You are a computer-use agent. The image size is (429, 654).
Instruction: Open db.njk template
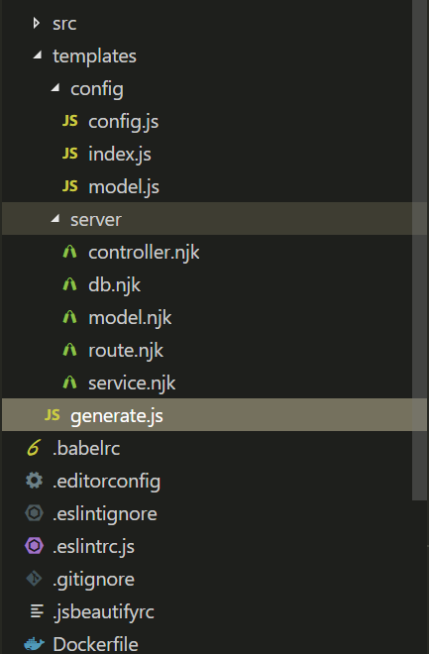(x=114, y=285)
